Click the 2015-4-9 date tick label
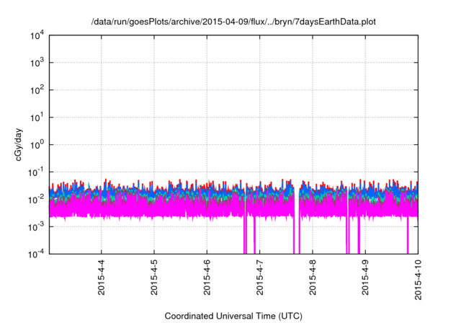The image size is (461, 323). click(365, 278)
